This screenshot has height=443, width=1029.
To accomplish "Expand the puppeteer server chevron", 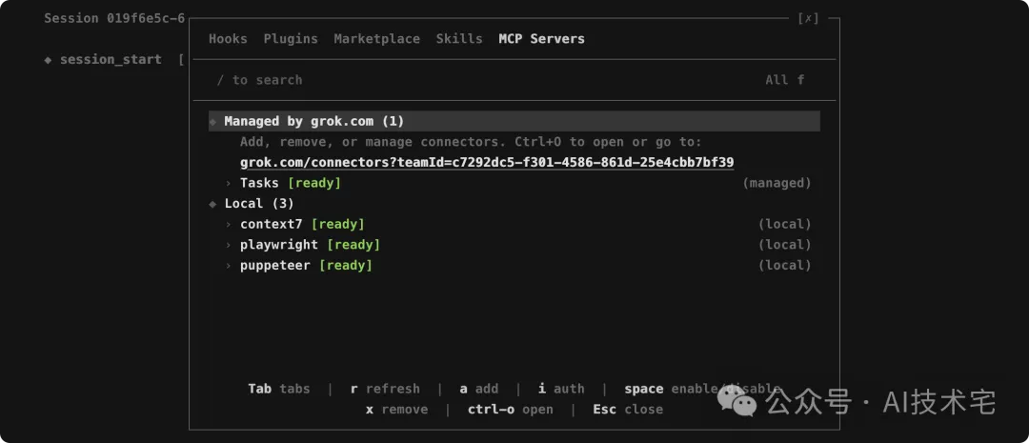I will point(229,266).
